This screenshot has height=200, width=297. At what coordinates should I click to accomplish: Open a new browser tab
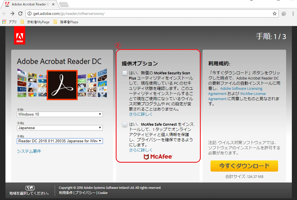[x=64, y=4]
